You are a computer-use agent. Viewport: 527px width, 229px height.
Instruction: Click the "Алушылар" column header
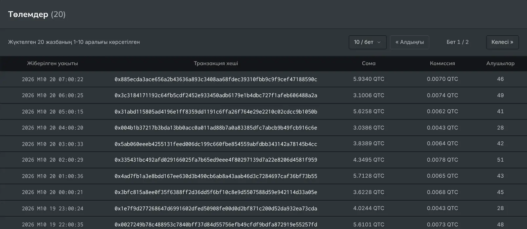coord(500,63)
